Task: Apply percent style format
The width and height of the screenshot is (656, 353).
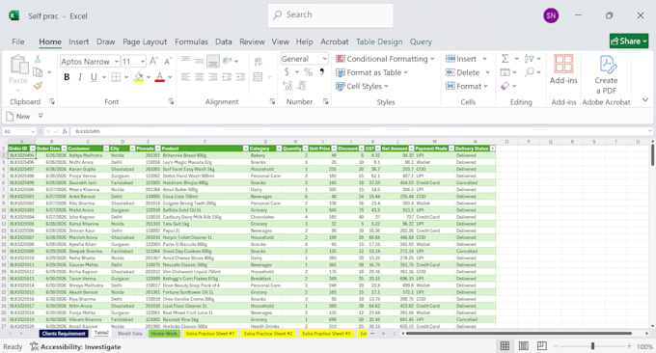Action: [x=309, y=72]
